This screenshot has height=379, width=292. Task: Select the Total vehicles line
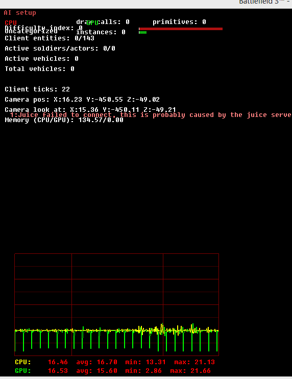40,69
